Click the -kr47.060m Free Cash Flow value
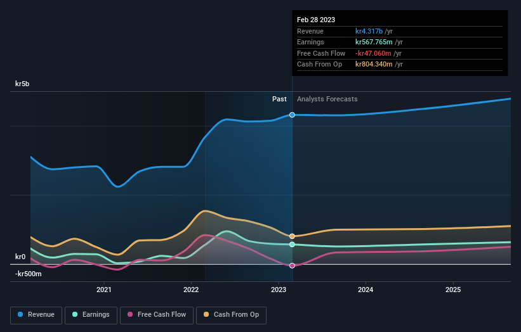The height and width of the screenshot is (332, 521). pos(373,53)
